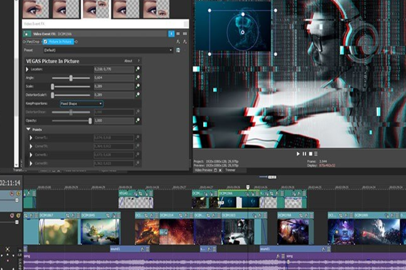Open the DCIM1845 clip hamburger menu
Viewport: 406px width, 270px height.
click(118, 215)
